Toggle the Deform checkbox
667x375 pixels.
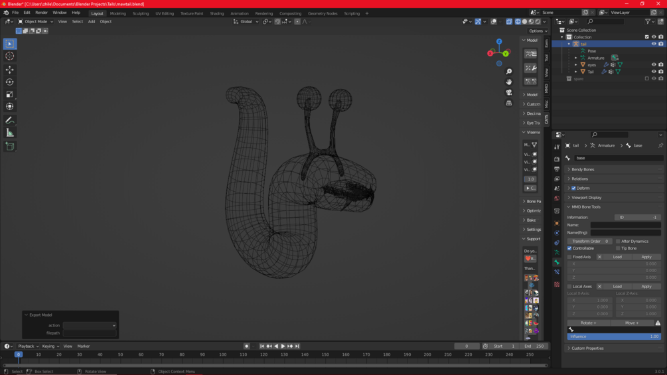pyautogui.click(x=573, y=188)
